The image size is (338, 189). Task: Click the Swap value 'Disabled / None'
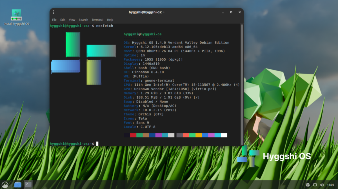[152, 102]
